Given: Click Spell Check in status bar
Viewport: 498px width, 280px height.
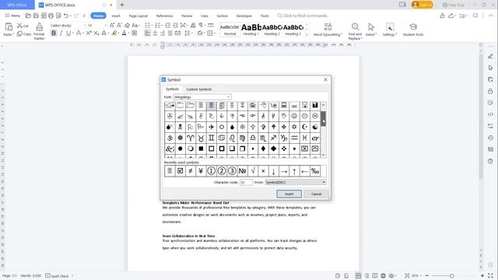Looking at the screenshot, I should pyautogui.click(x=57, y=276).
